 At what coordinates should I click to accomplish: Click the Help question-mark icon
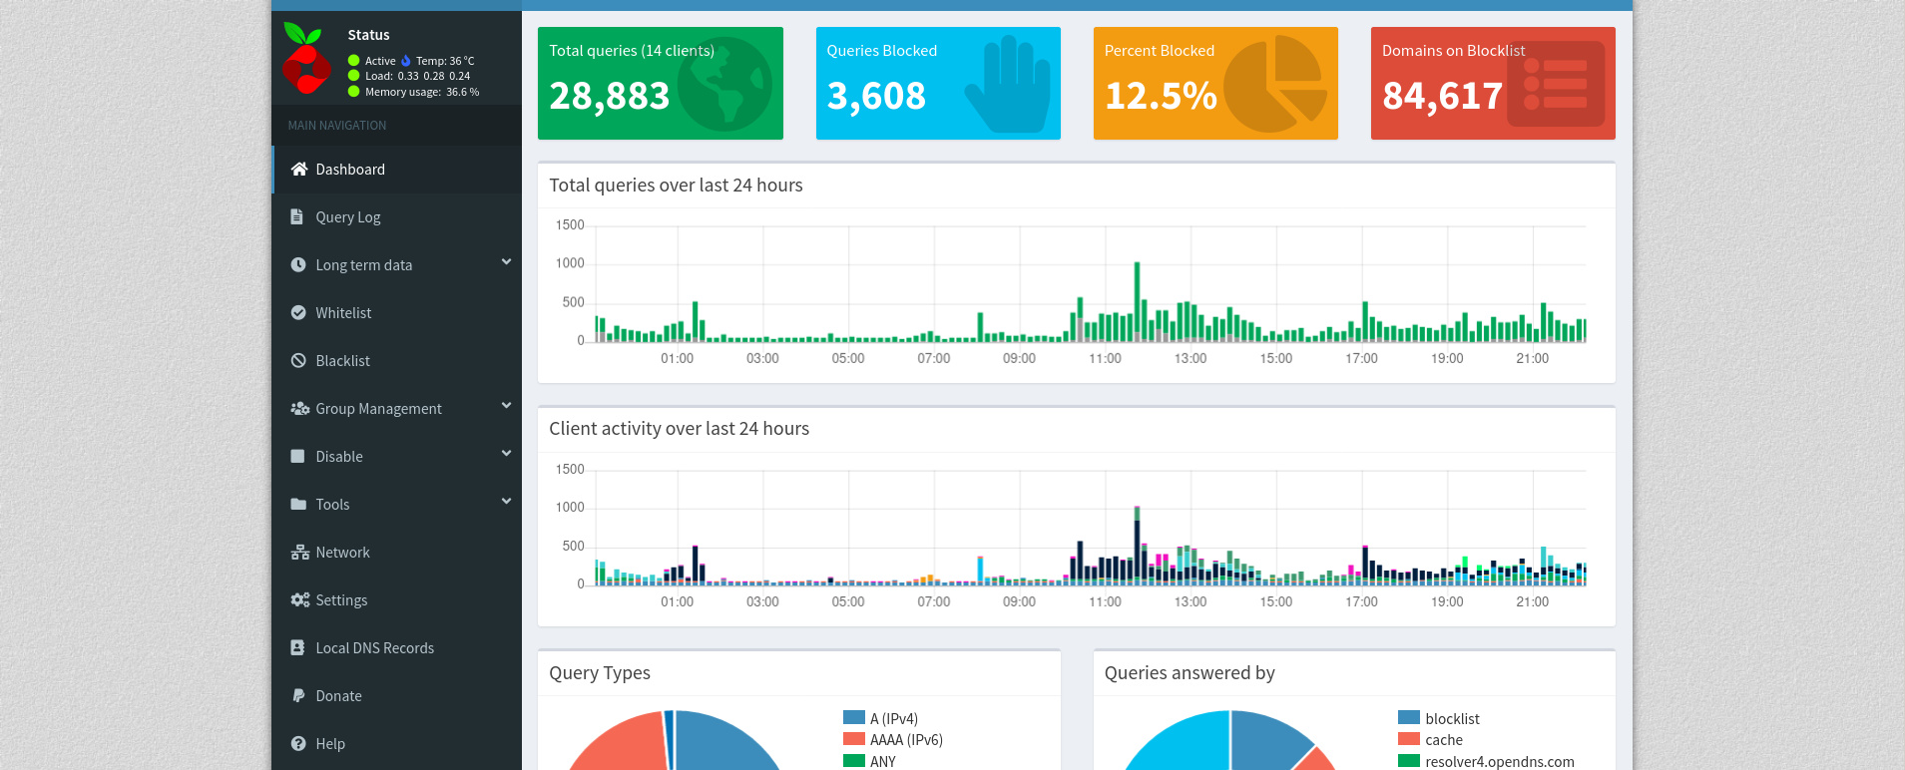pyautogui.click(x=298, y=743)
